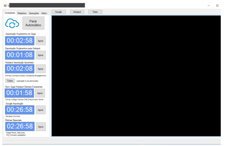Click the Todos button

[10, 81]
